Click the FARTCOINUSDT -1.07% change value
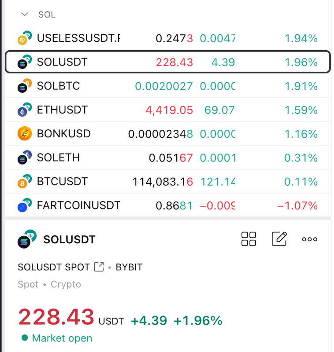 (297, 205)
